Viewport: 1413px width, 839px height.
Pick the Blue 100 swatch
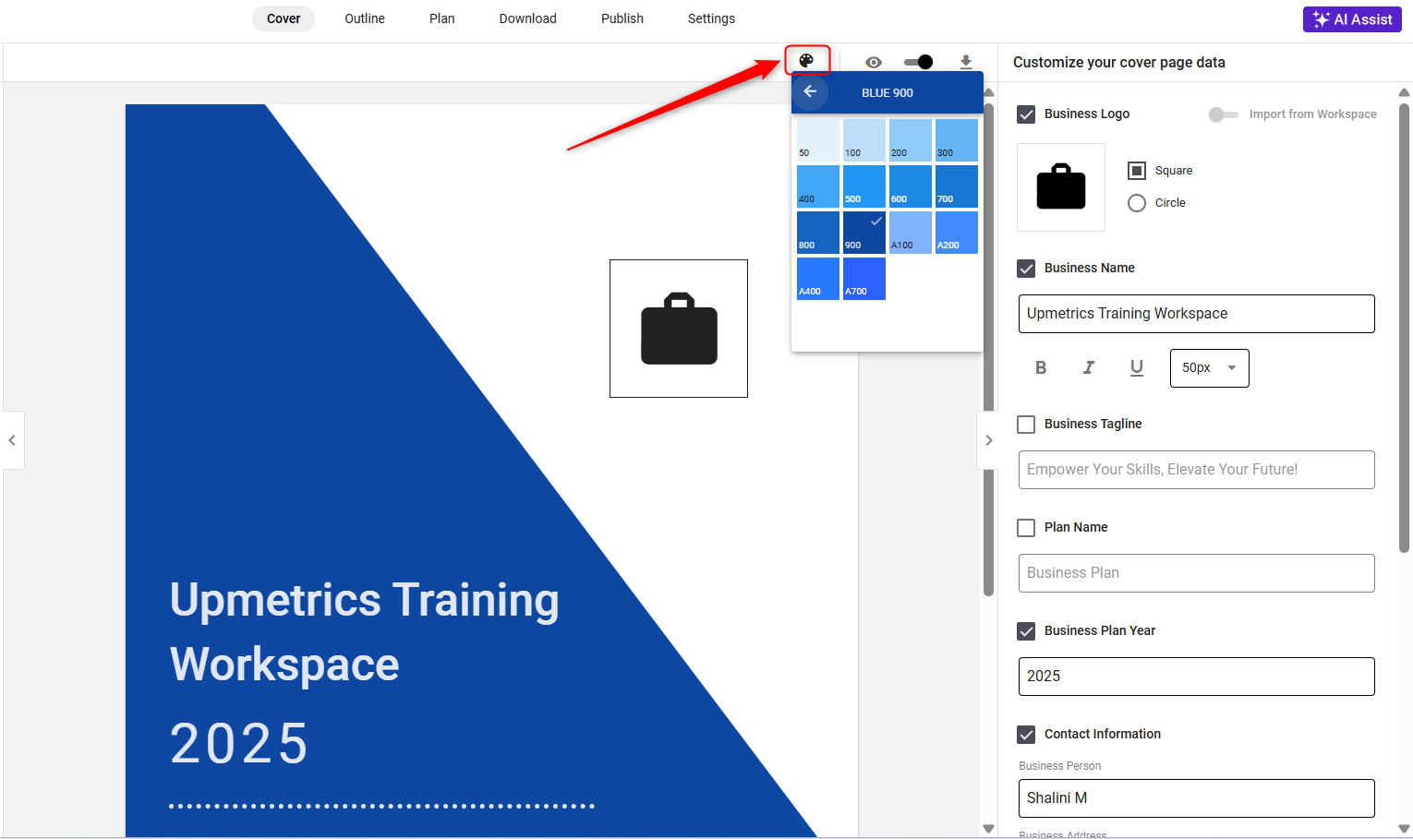point(864,139)
